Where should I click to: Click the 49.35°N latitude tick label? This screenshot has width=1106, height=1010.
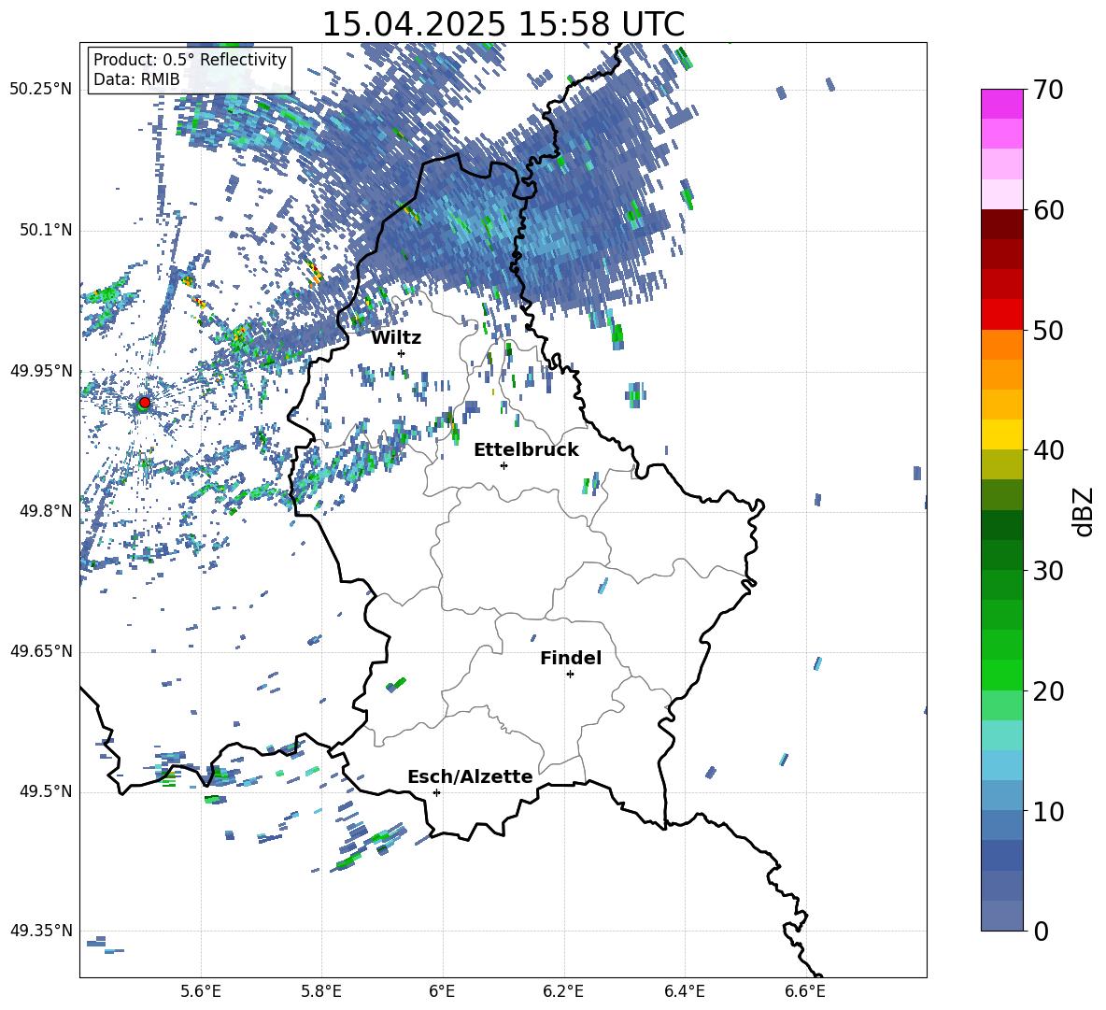point(41,931)
